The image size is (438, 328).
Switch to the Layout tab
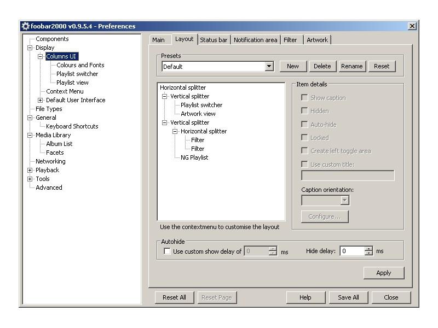tap(185, 39)
